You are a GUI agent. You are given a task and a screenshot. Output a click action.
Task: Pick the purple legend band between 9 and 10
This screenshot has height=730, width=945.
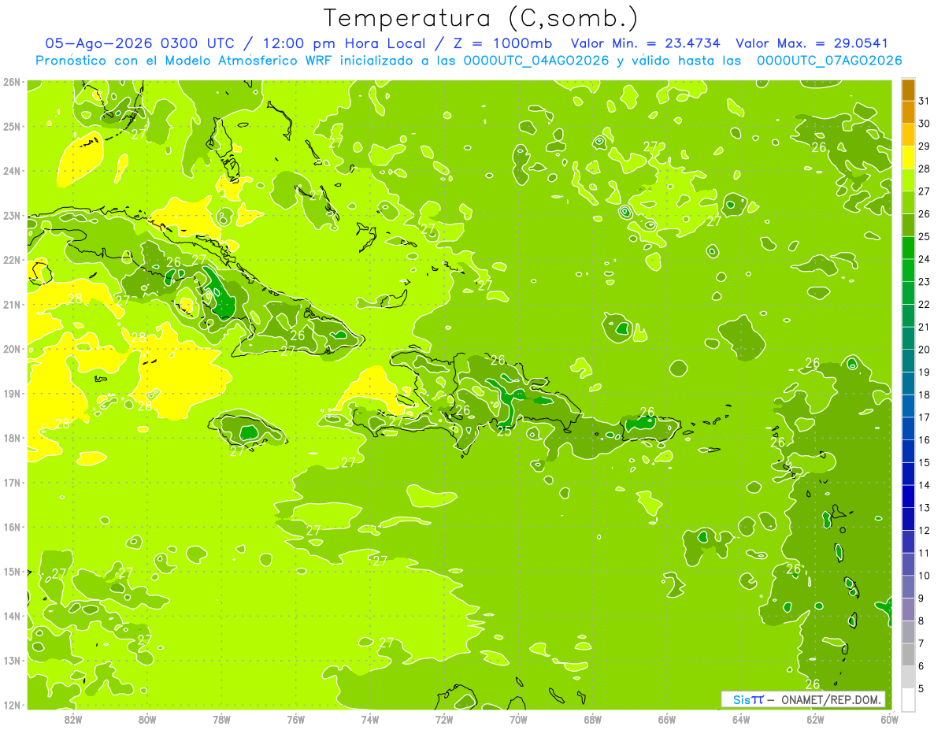pyautogui.click(x=908, y=587)
